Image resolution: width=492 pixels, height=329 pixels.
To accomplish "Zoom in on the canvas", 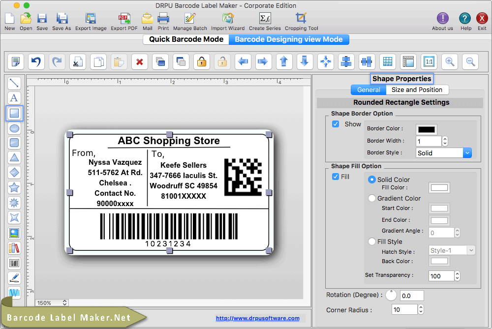I will coord(450,61).
